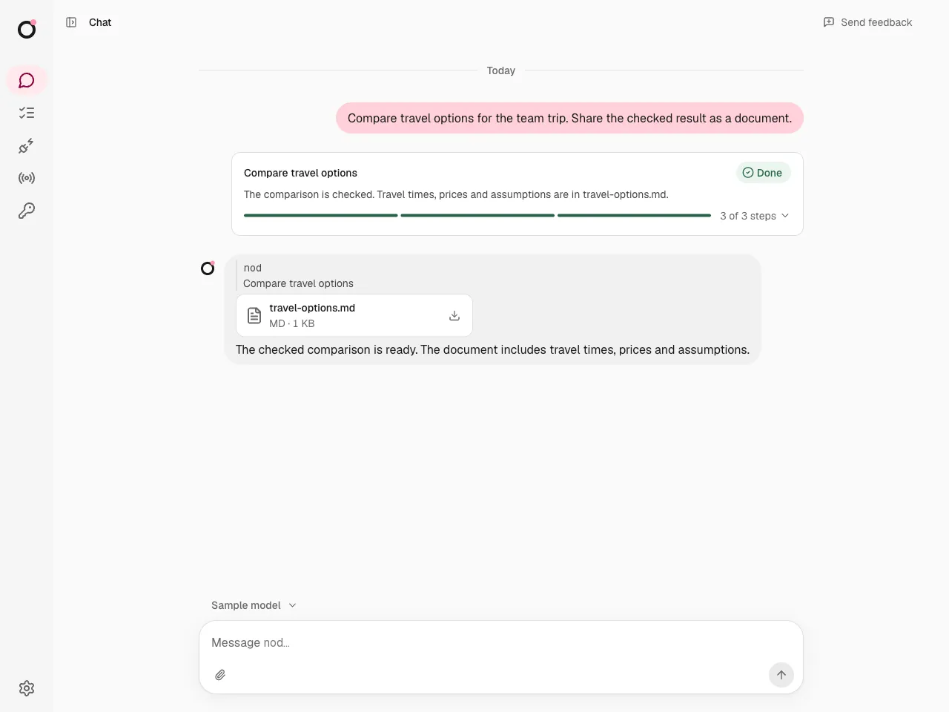The width and height of the screenshot is (949, 712).
Task: Click the user message about the team trip
Action: tap(569, 118)
